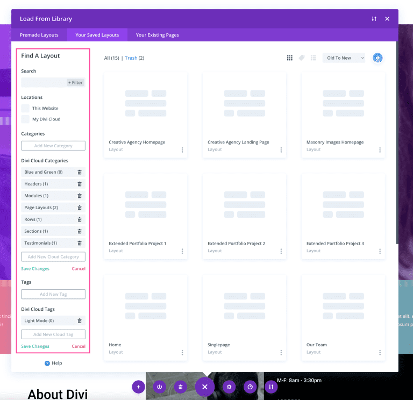Viewport: 413px width, 400px height.
Task: Click the favorites tag icon
Action: [x=302, y=58]
